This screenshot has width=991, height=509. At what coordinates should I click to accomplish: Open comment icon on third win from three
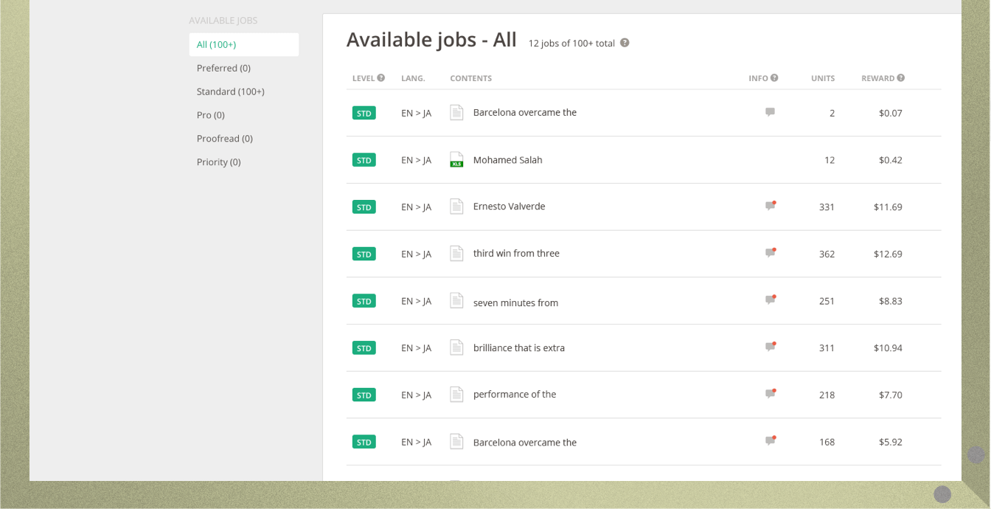click(x=771, y=253)
